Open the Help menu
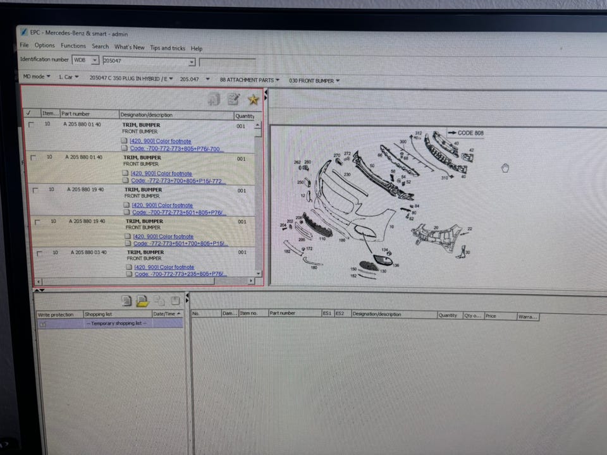 (196, 49)
